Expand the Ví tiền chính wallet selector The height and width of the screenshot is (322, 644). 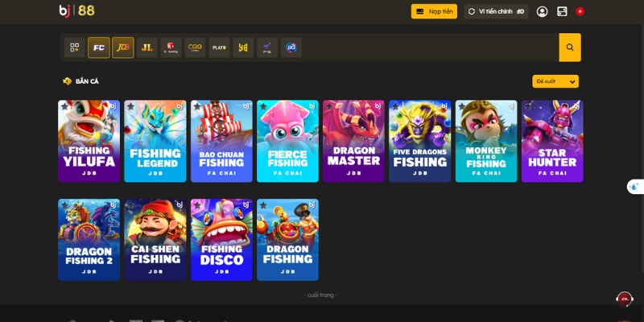496,11
